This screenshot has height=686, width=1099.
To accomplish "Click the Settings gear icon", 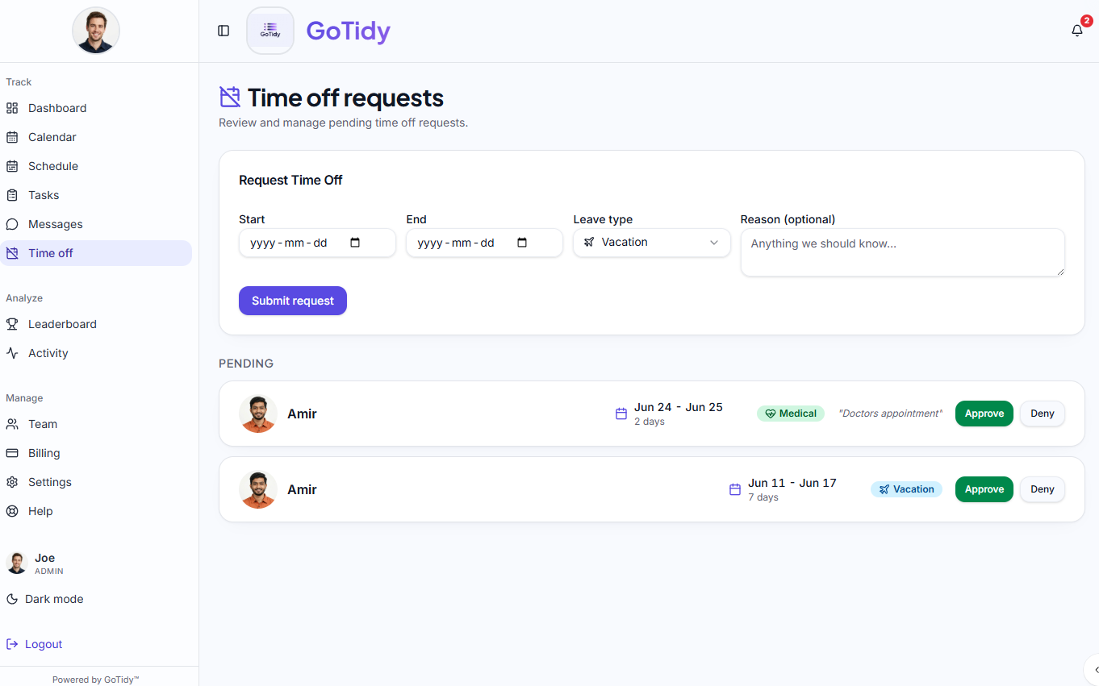I will coord(12,482).
